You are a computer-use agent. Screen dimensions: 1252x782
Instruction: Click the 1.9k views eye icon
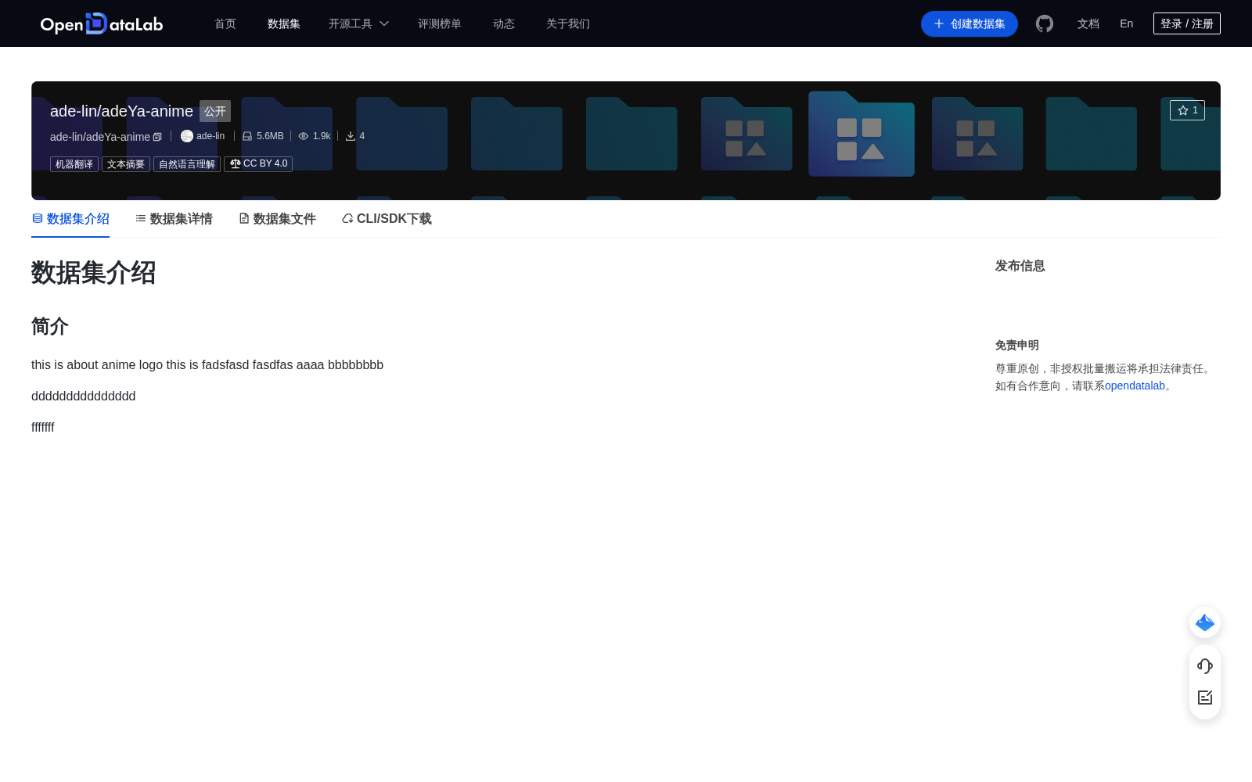tap(304, 136)
